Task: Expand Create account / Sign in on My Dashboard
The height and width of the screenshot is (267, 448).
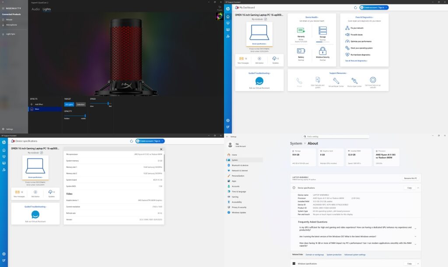Action: [374, 8]
